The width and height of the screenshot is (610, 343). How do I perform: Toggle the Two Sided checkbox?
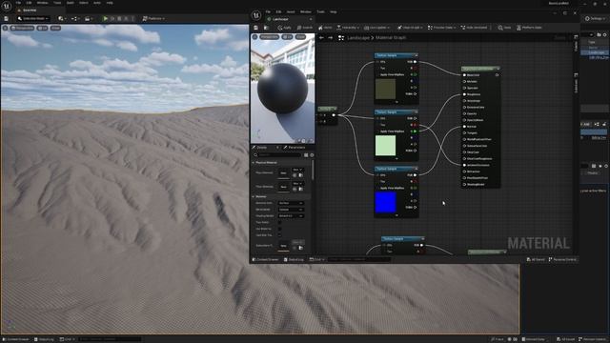click(279, 222)
